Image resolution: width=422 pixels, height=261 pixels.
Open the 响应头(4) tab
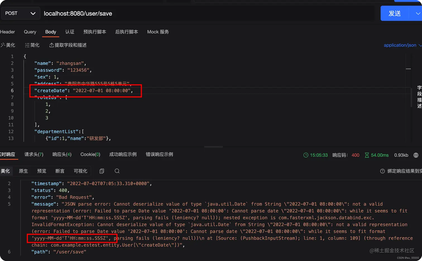62,154
